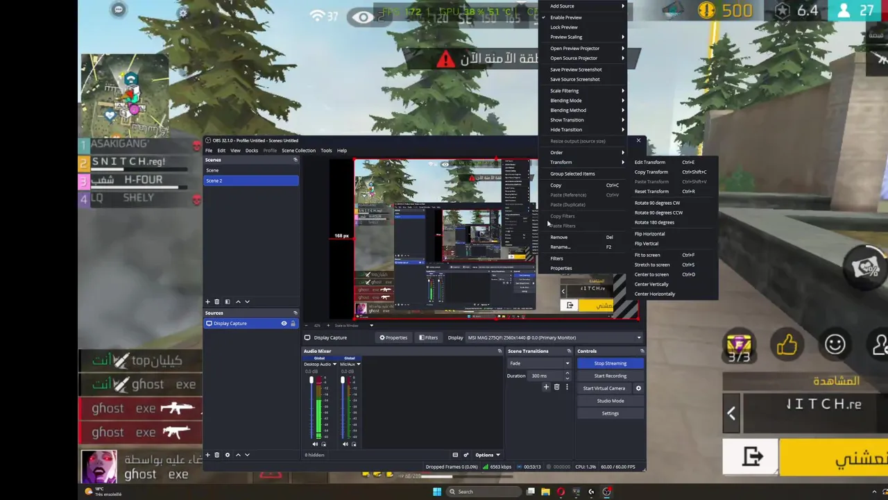The image size is (888, 500).
Task: Pop out the Controls dock
Action: coord(642,351)
